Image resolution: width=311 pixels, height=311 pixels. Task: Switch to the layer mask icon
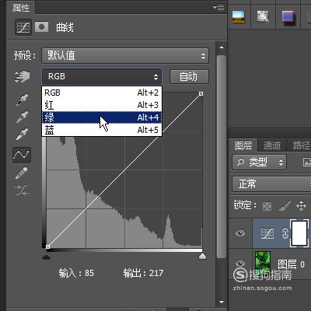pyautogui.click(x=41, y=26)
